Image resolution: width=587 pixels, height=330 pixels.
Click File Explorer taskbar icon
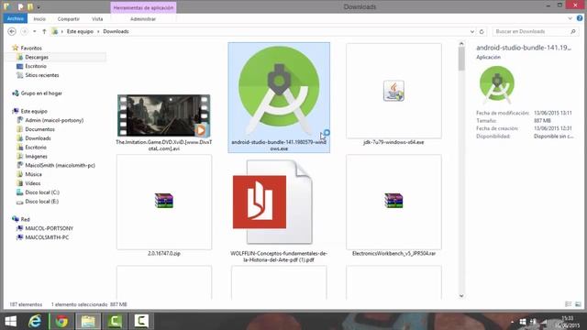tap(88, 322)
